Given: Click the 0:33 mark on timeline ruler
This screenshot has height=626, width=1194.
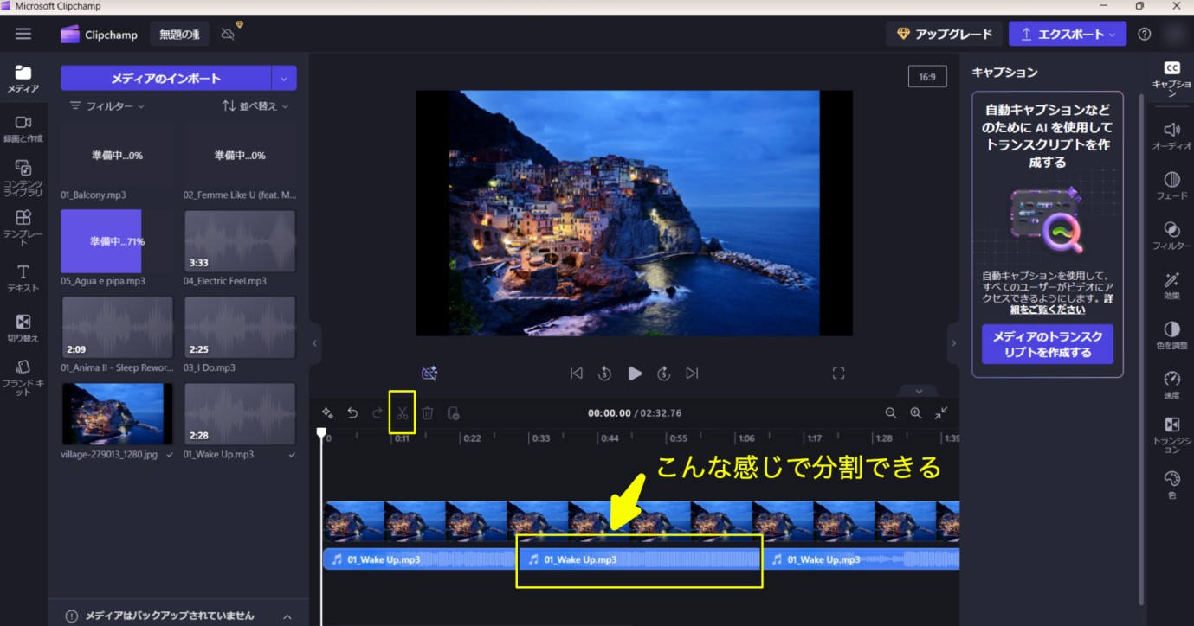Looking at the screenshot, I should click(x=540, y=438).
